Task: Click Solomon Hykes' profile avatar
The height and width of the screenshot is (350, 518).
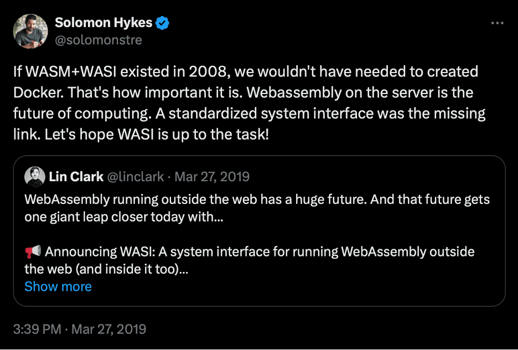Action: tap(30, 30)
